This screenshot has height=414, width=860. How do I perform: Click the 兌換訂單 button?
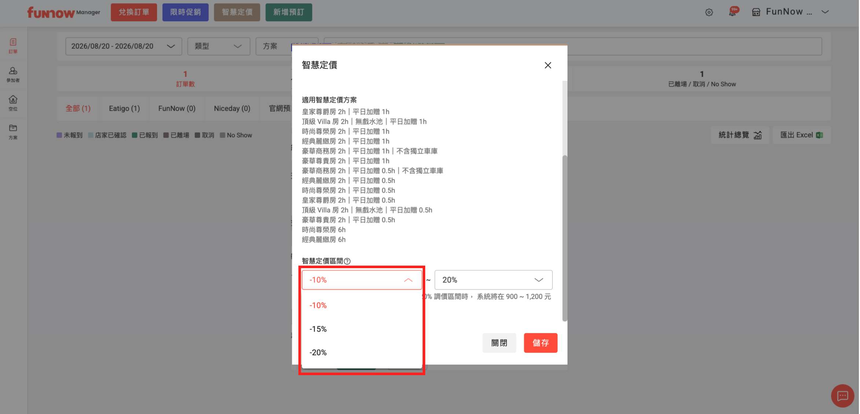click(x=134, y=12)
